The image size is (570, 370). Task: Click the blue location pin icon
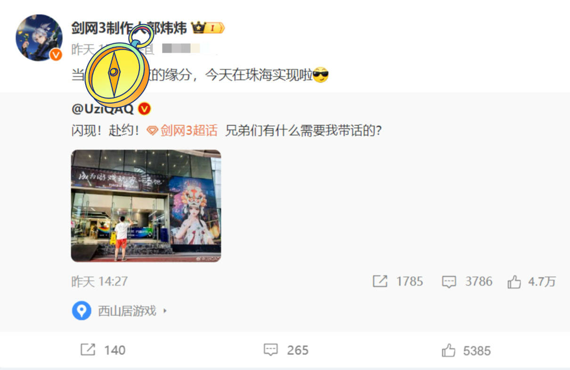click(81, 311)
